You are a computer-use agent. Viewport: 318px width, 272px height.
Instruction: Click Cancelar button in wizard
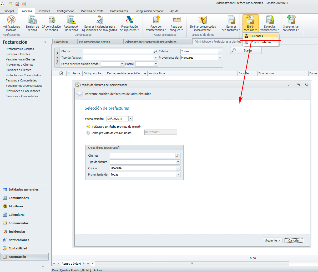[294, 240]
